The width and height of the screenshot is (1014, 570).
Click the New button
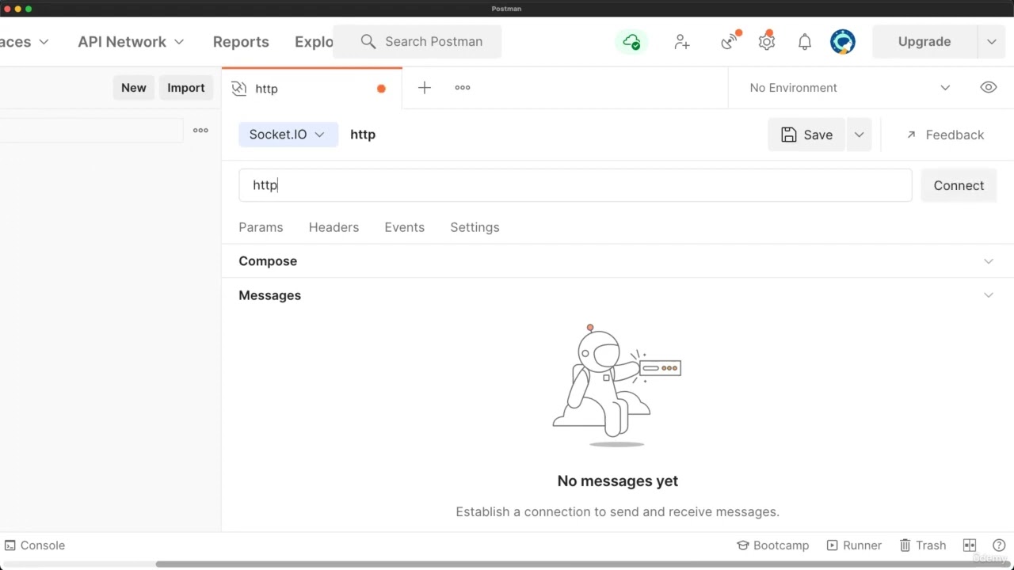pos(134,88)
